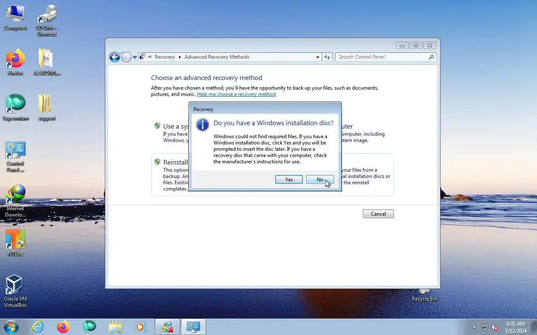
Task: Launch Supermium from the taskbar
Action: pyautogui.click(x=89, y=327)
